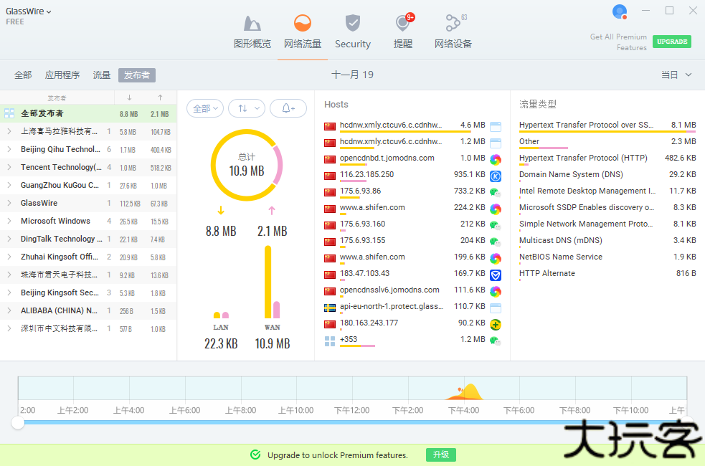Open the 当日 time range dropdown

tap(676, 75)
